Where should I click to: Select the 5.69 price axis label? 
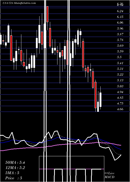pos(120,45)
